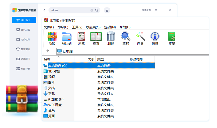Image resolution: width=217 pixels, height=128 pixels.
Task: Click the 2345软件管家 logo
Action: pyautogui.click(x=24, y=10)
